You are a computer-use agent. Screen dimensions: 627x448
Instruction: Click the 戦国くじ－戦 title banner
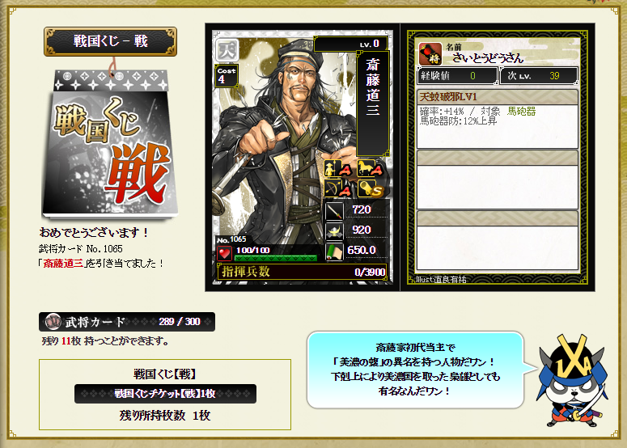click(110, 41)
